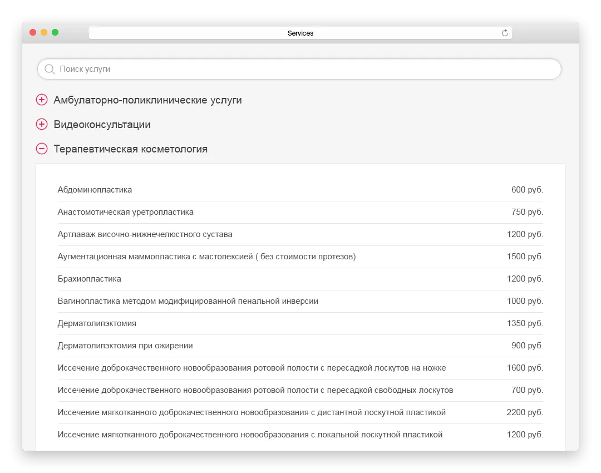Viewport: 601px width, 473px height.
Task: Select Вагинопластика методом модифицированной пенальной инверсии
Action: [300, 301]
